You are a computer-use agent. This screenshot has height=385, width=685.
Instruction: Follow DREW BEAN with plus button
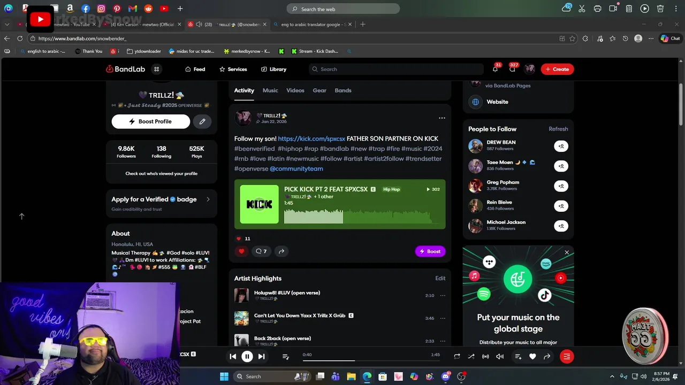(561, 146)
